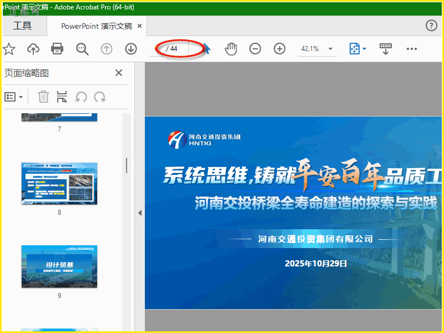Go to previous page arrow
Viewport: 444px width, 333px height.
[x=107, y=49]
